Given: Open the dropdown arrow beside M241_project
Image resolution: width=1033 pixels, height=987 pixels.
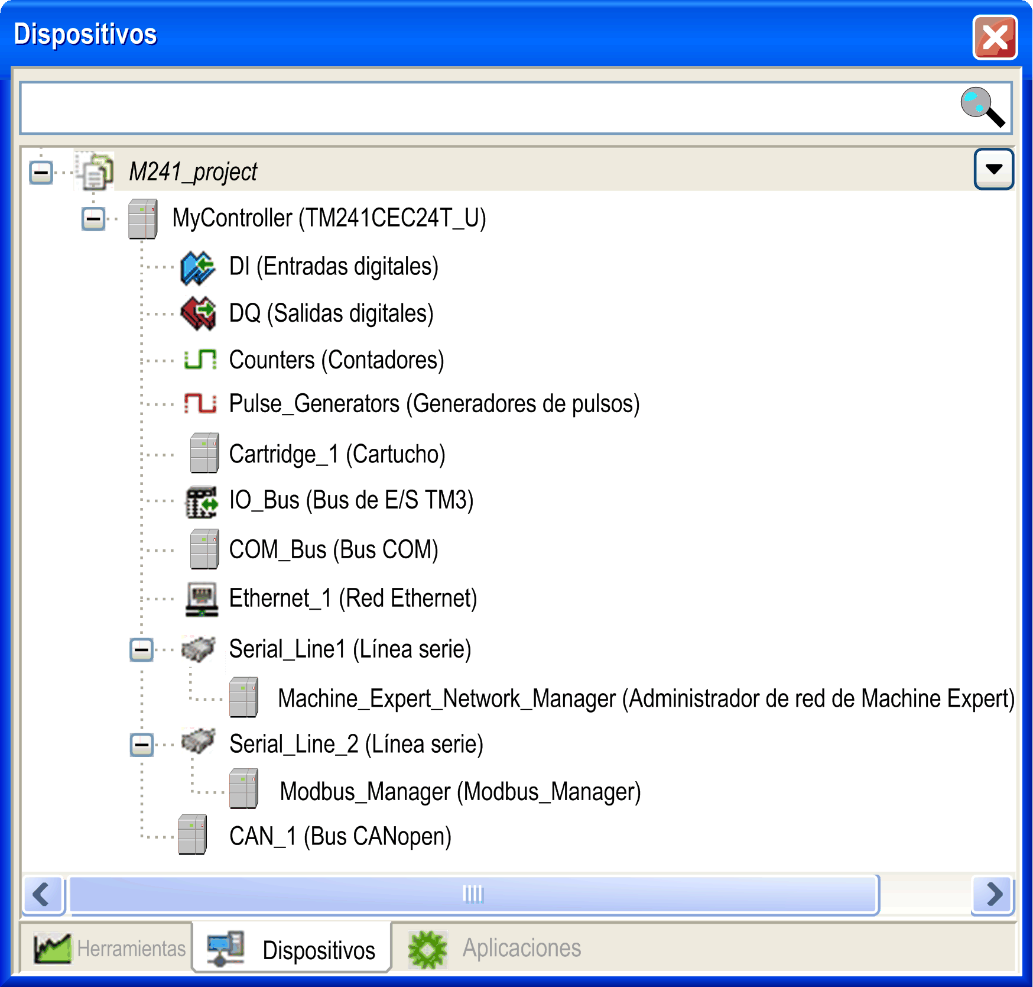Looking at the screenshot, I should 993,170.
